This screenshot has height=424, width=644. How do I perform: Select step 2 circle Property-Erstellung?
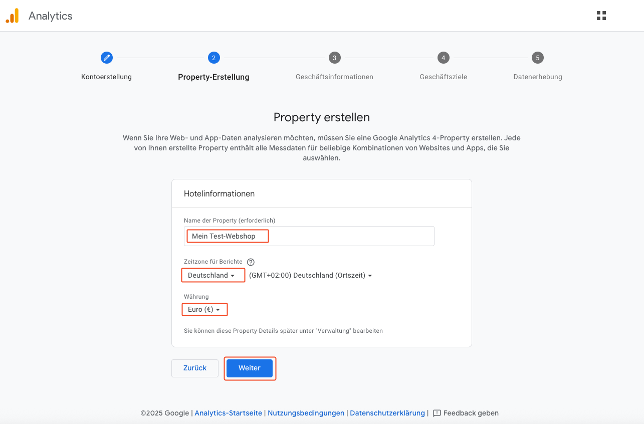(213, 58)
